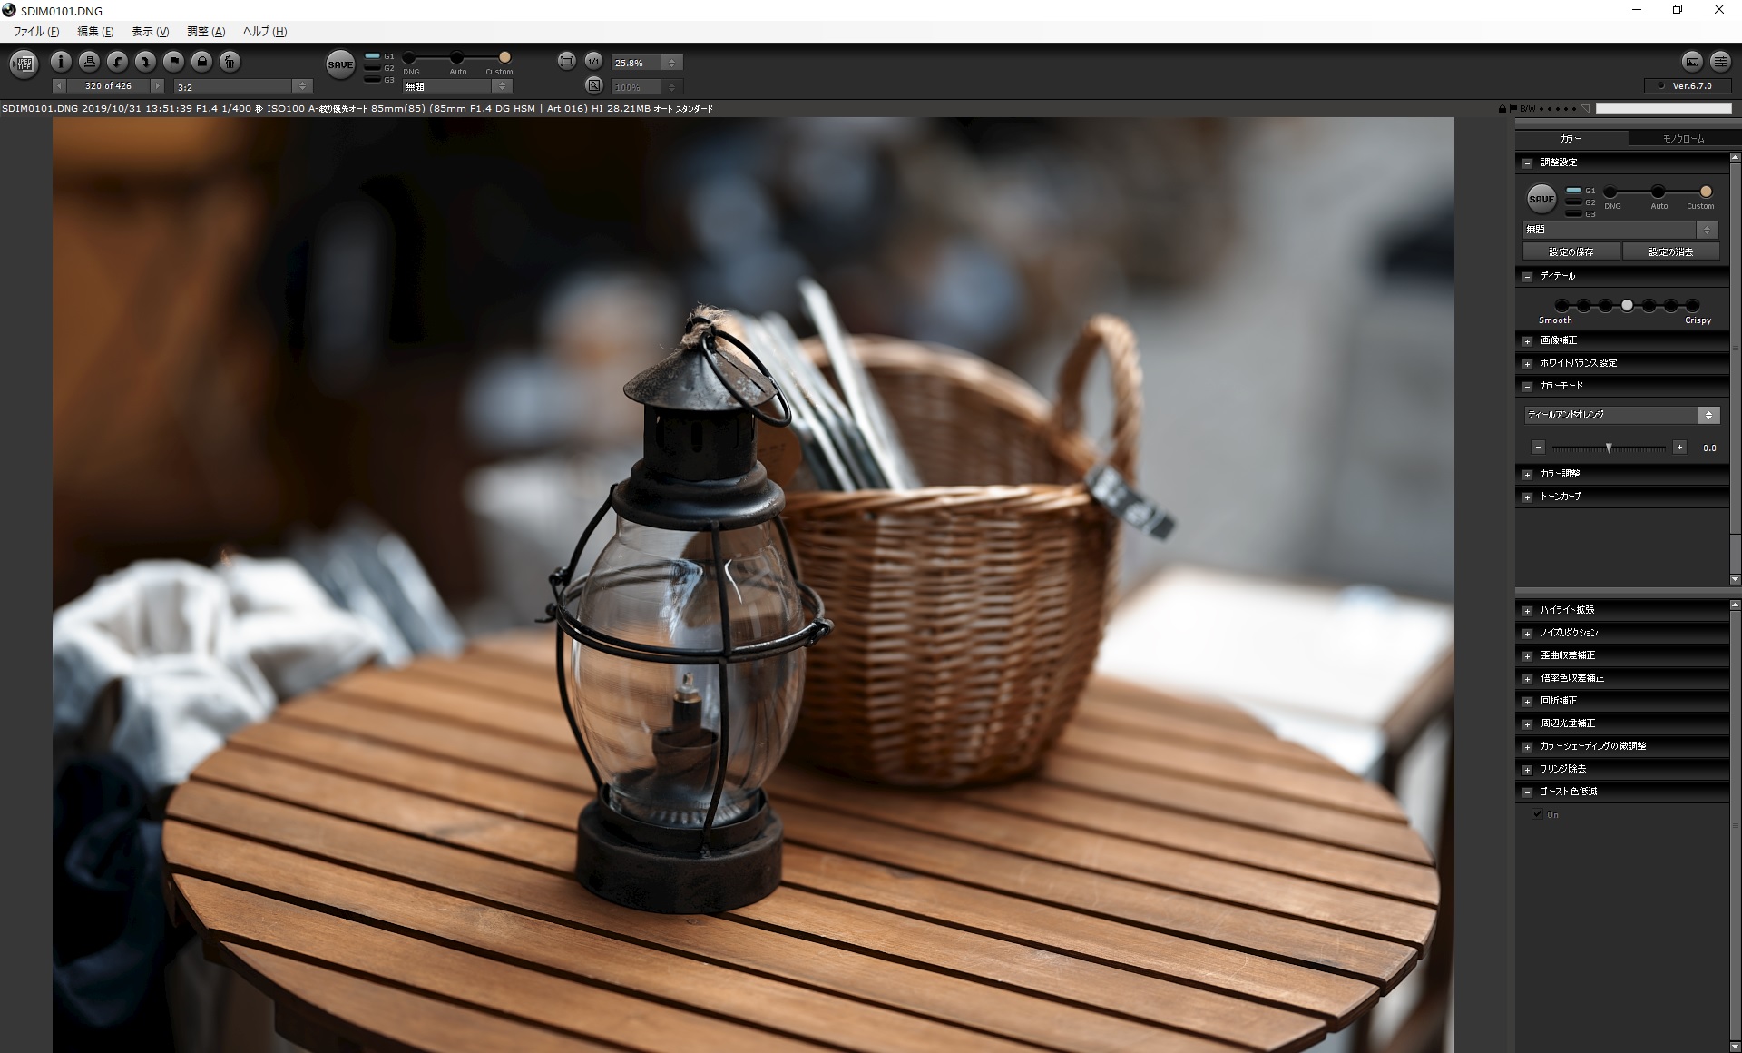1742x1053 pixels.
Task: Rotate the image counterclockwise
Action: tap(117, 61)
